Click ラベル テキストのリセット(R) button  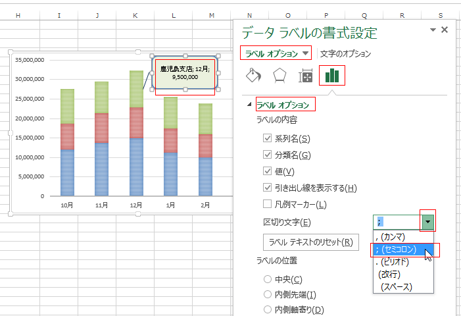pyautogui.click(x=311, y=242)
